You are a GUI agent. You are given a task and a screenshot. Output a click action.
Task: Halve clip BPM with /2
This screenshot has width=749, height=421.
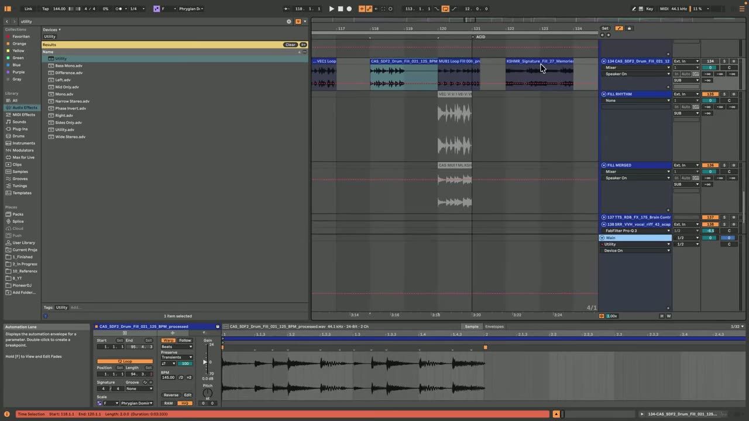[x=181, y=377]
